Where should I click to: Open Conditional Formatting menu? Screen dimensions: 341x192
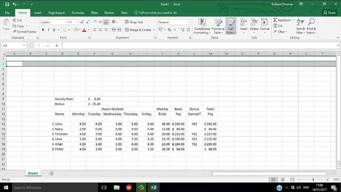(x=202, y=26)
